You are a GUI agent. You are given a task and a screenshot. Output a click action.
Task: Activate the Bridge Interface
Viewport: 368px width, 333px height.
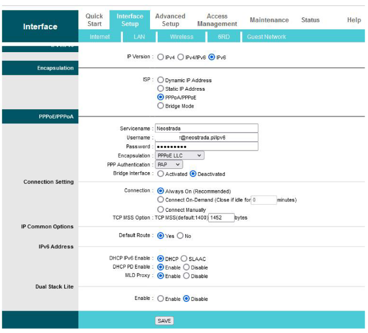tap(160, 174)
